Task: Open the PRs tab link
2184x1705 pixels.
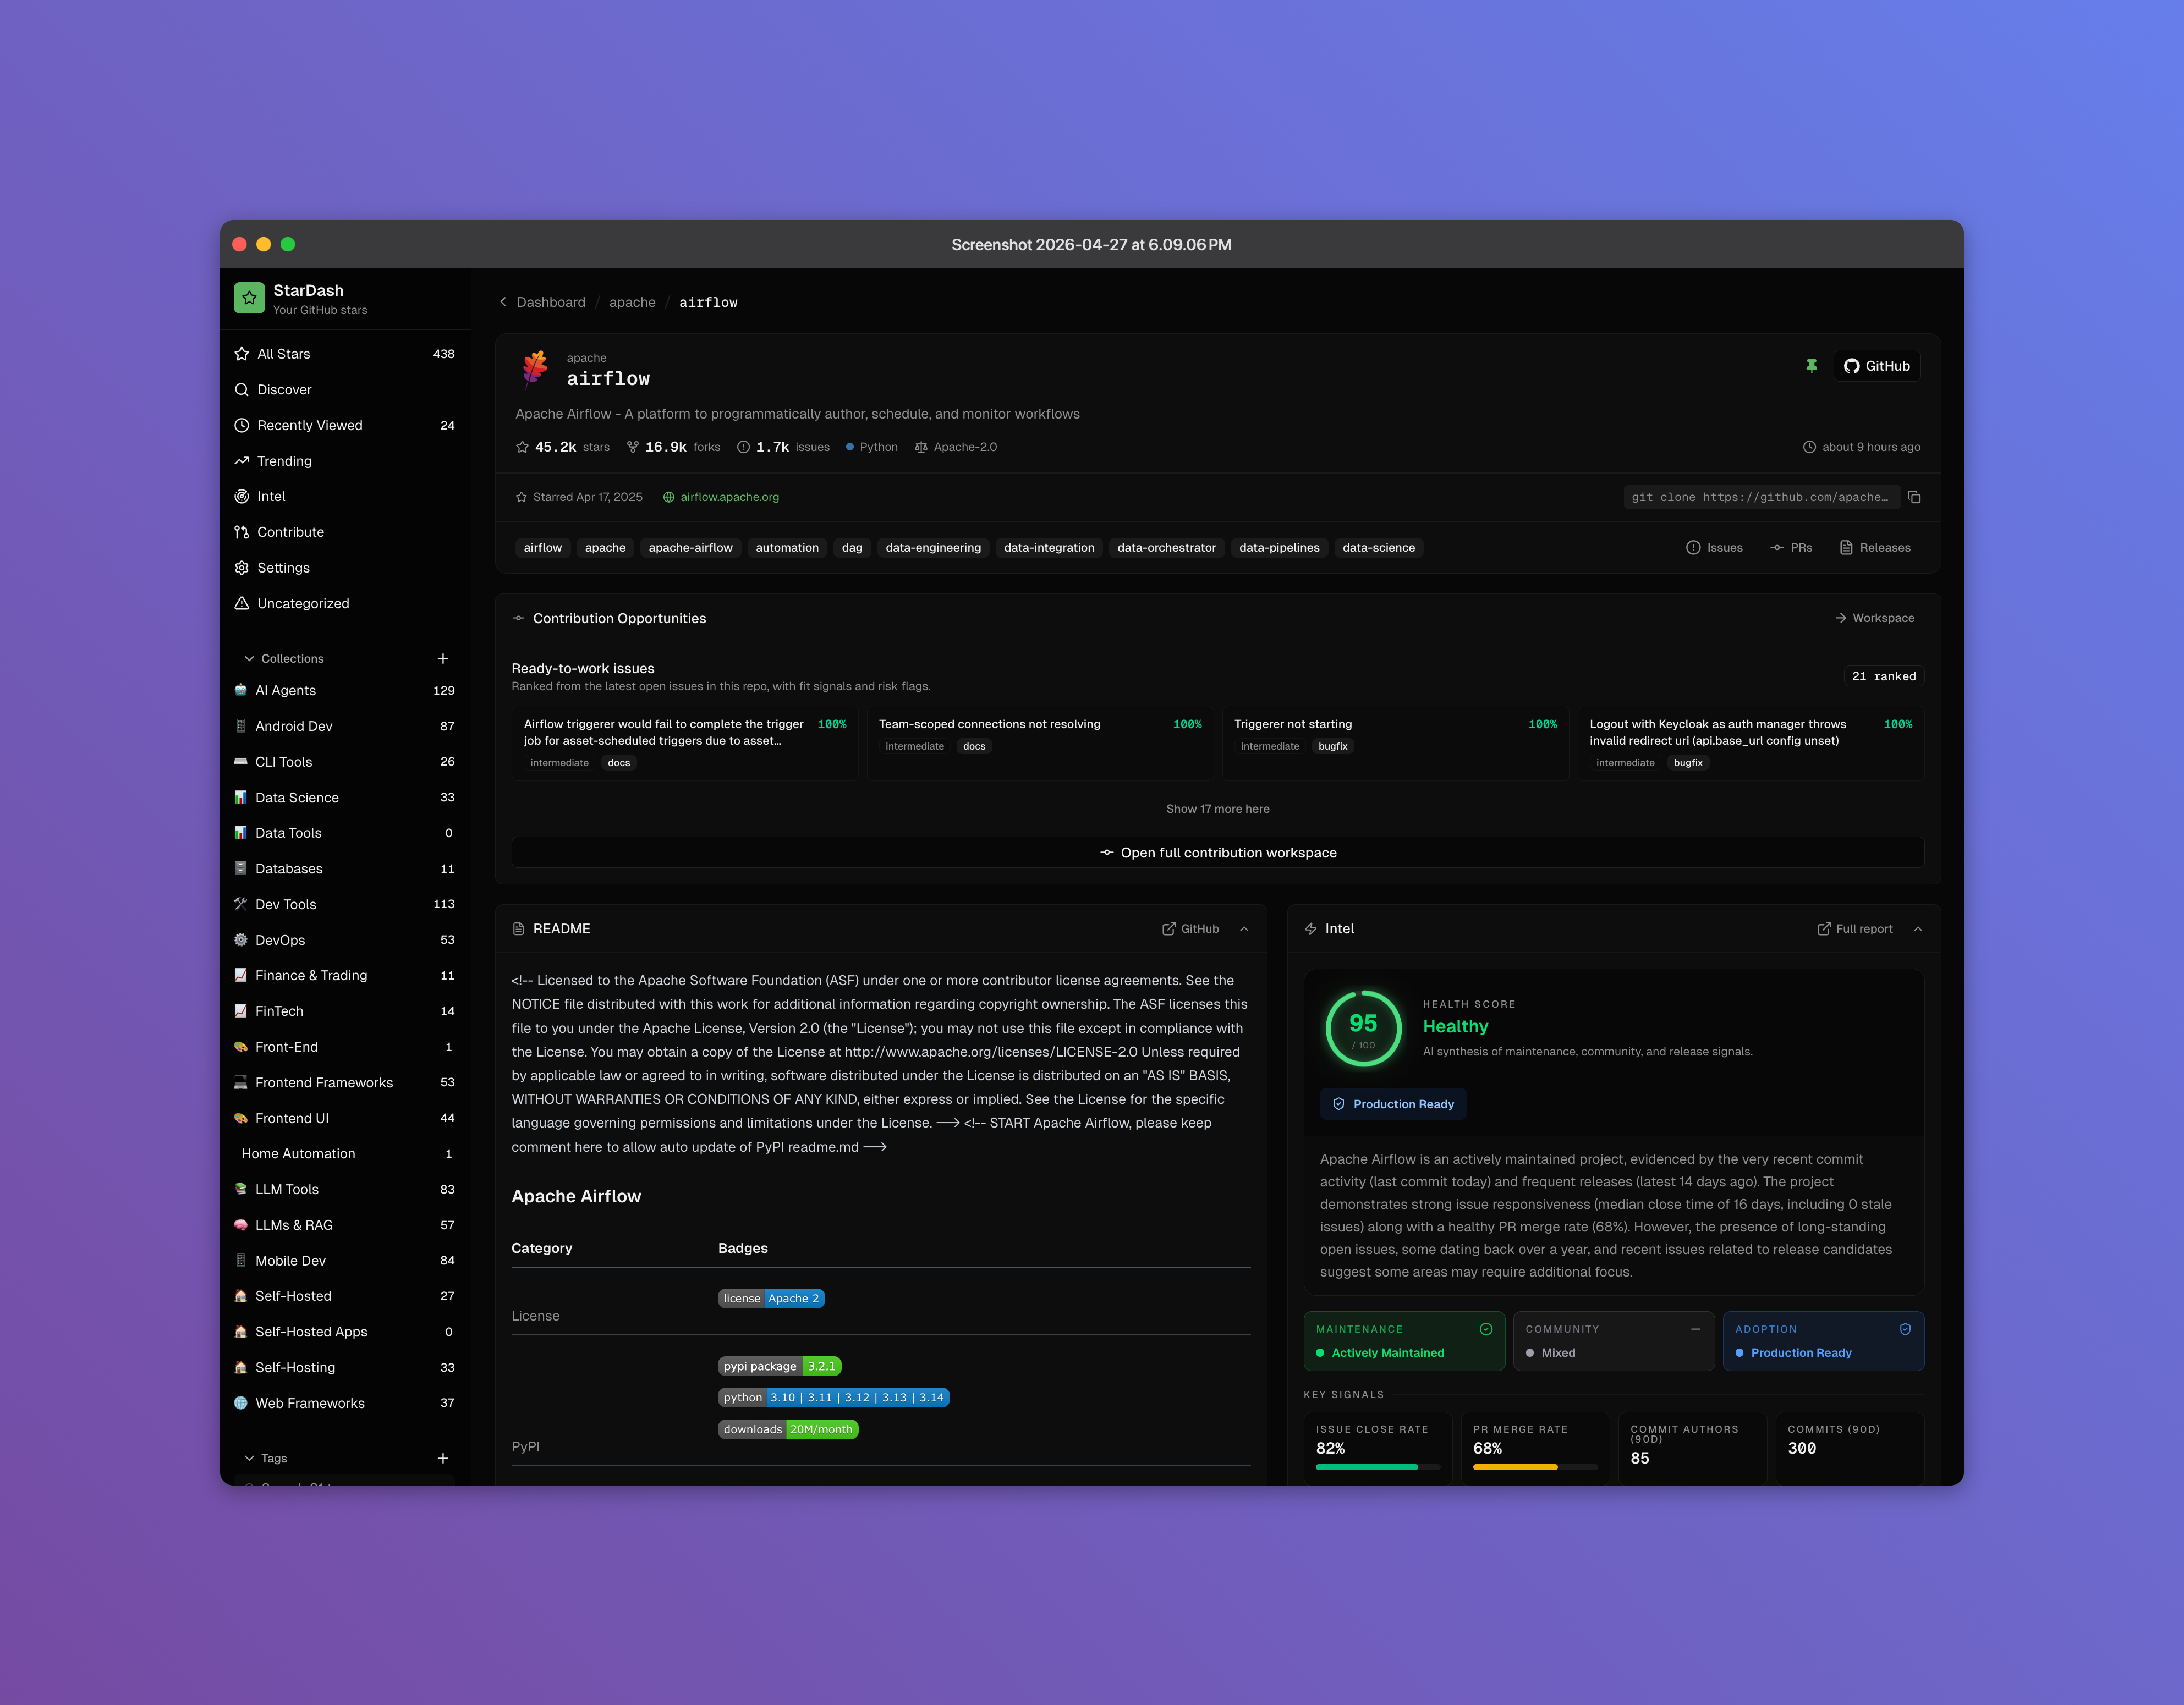Action: tap(1791, 548)
